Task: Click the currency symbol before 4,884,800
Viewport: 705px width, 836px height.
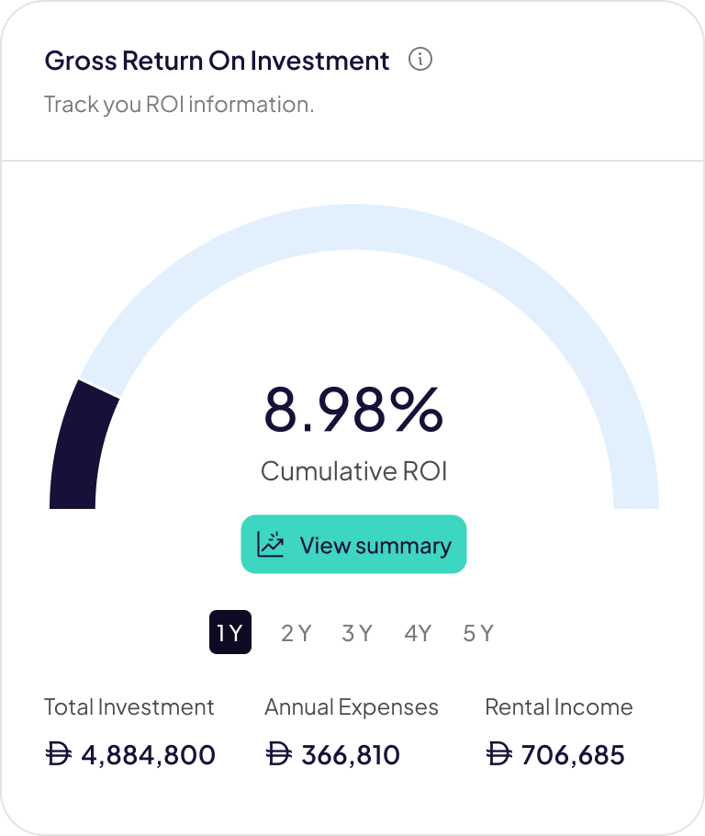Action: (59, 755)
